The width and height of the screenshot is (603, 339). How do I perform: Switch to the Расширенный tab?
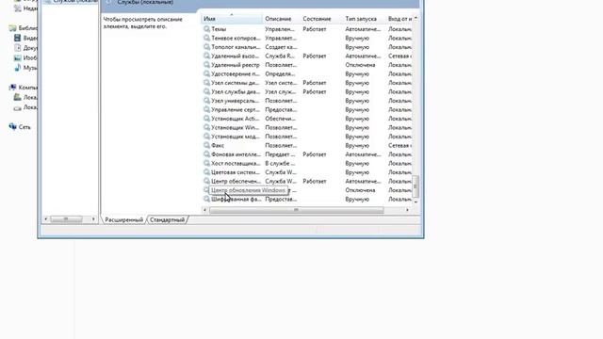pos(123,219)
